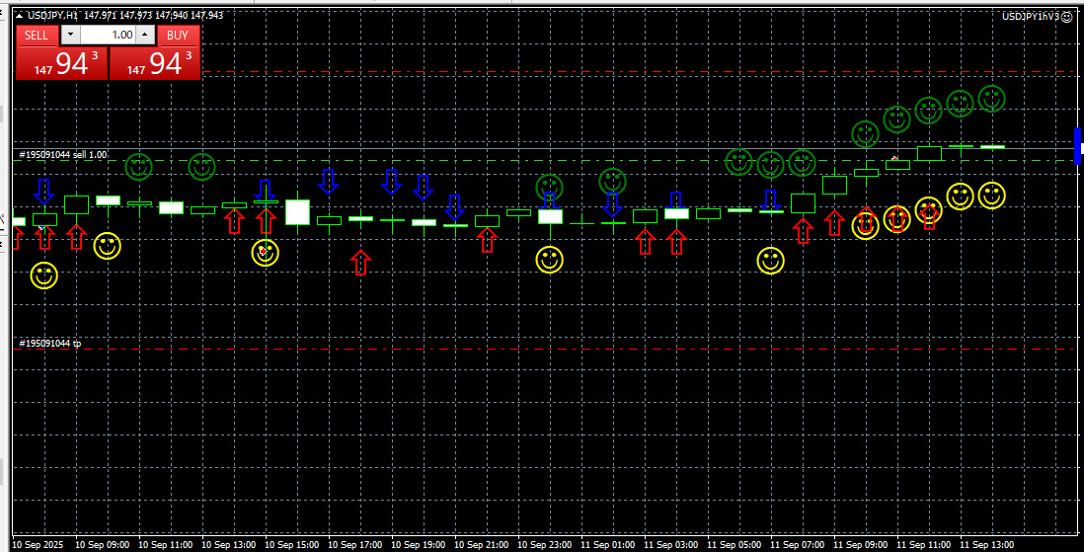The height and width of the screenshot is (552, 1084).
Task: Click the SELL button
Action: coord(36,36)
